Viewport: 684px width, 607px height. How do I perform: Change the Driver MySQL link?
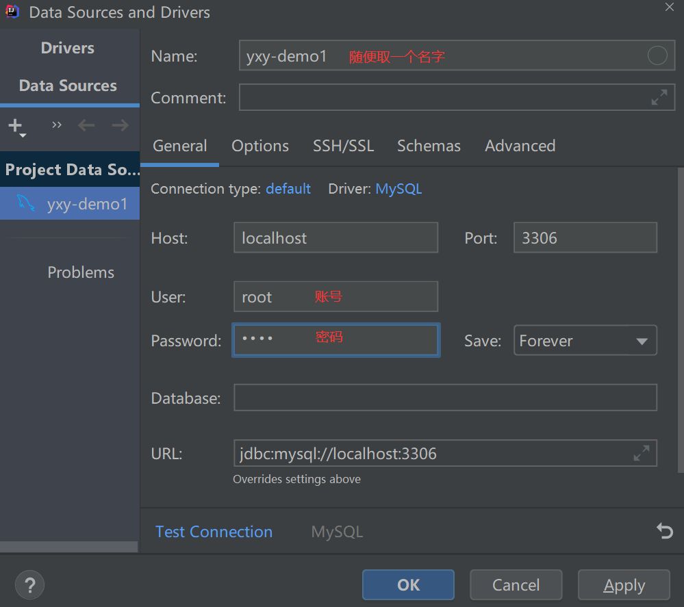point(398,189)
